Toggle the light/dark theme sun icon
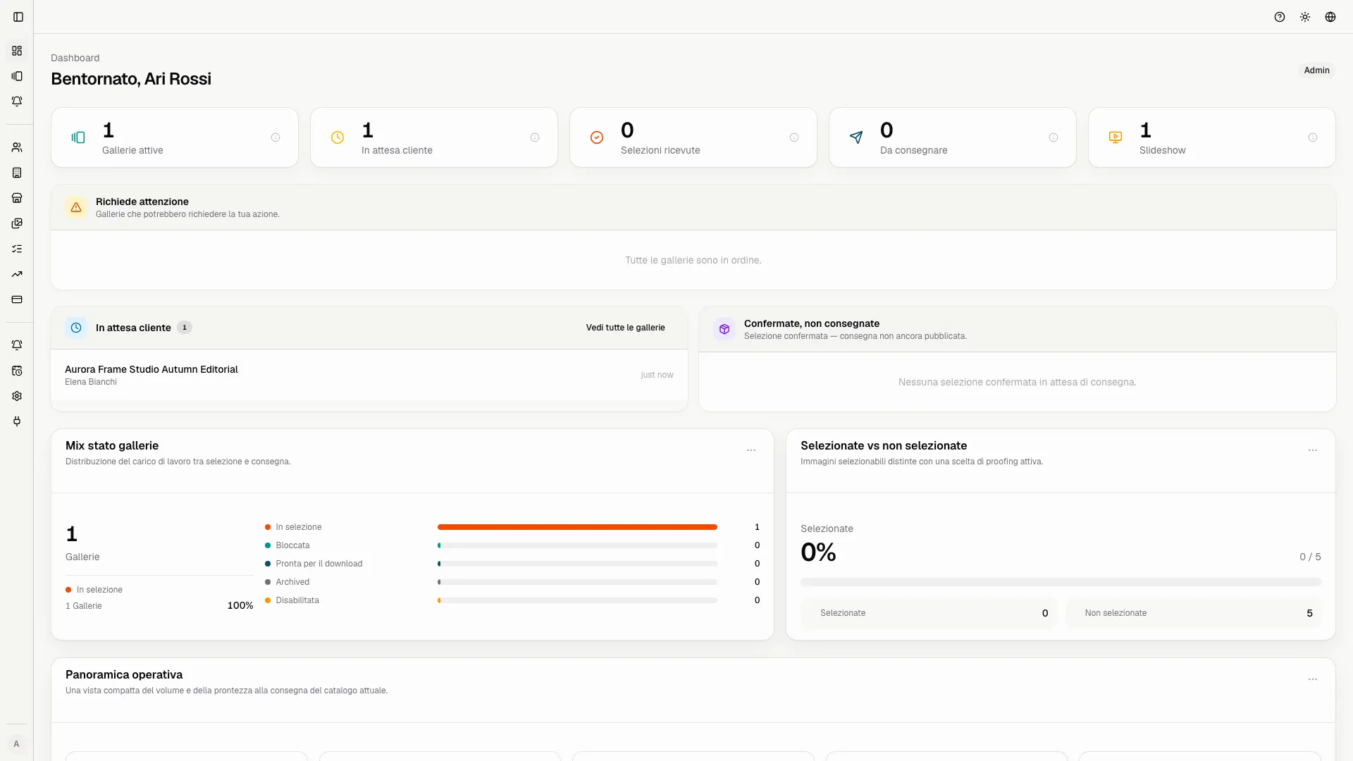The width and height of the screenshot is (1353, 761). pyautogui.click(x=1305, y=17)
